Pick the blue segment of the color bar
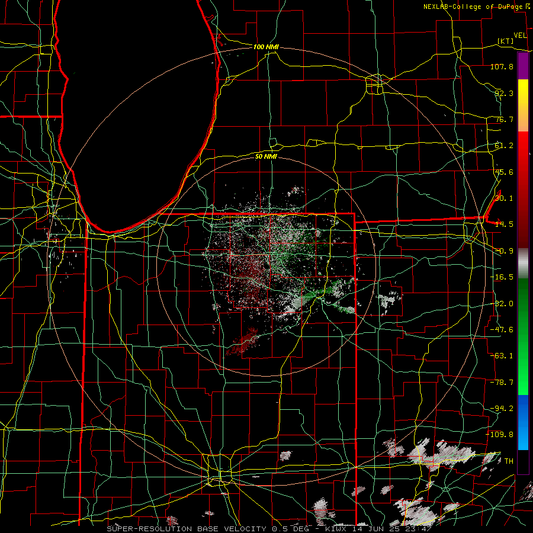Image resolution: width=533 pixels, height=533 pixels. [x=523, y=422]
